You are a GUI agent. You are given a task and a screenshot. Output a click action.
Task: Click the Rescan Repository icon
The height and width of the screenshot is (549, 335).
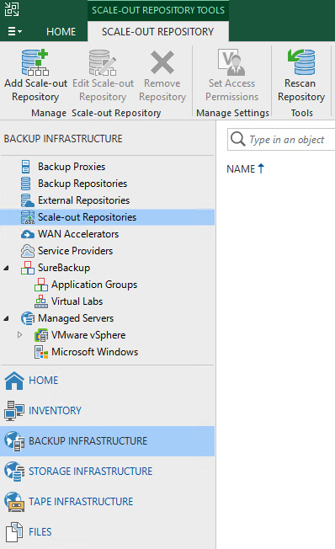[301, 62]
